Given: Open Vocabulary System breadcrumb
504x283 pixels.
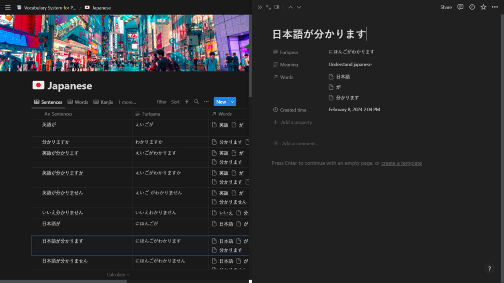Looking at the screenshot, I should [x=47, y=8].
